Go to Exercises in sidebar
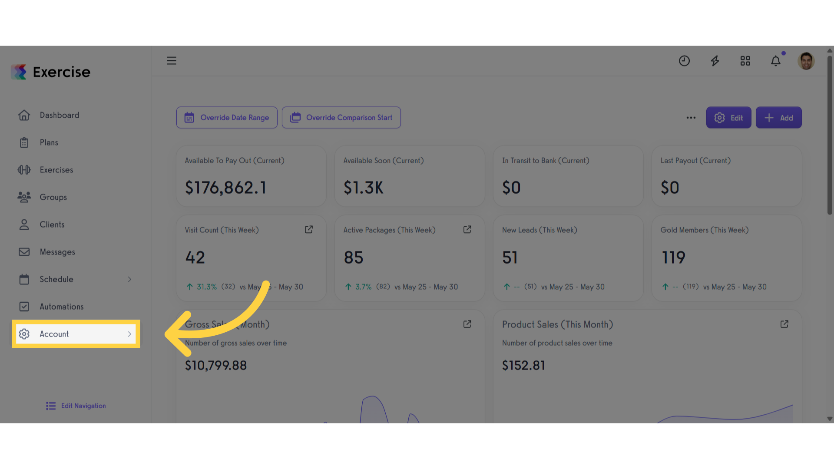The image size is (834, 469). click(x=56, y=170)
